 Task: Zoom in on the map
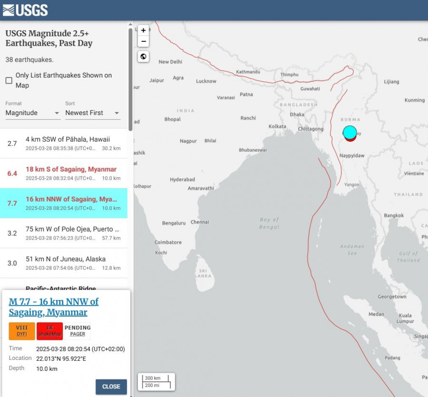pos(144,30)
